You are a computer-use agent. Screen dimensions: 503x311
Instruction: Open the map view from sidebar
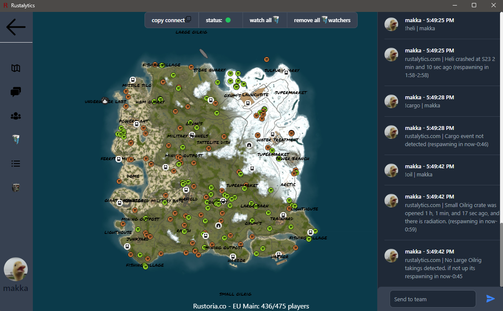pyautogui.click(x=16, y=68)
